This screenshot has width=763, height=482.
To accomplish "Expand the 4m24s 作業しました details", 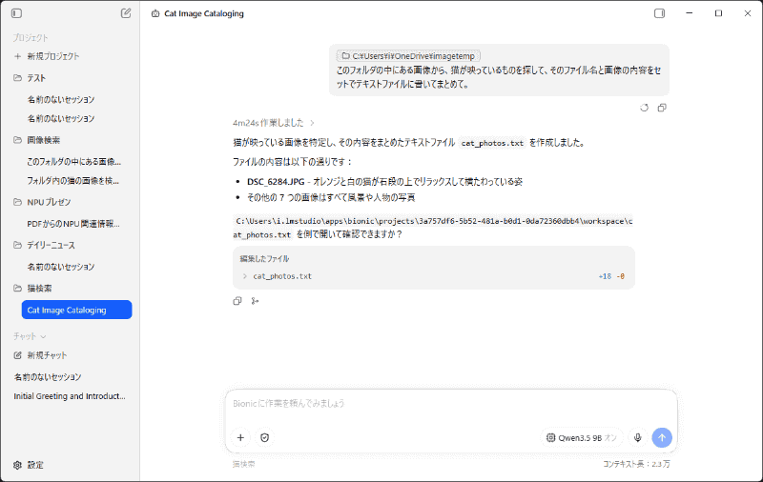I will (x=274, y=123).
